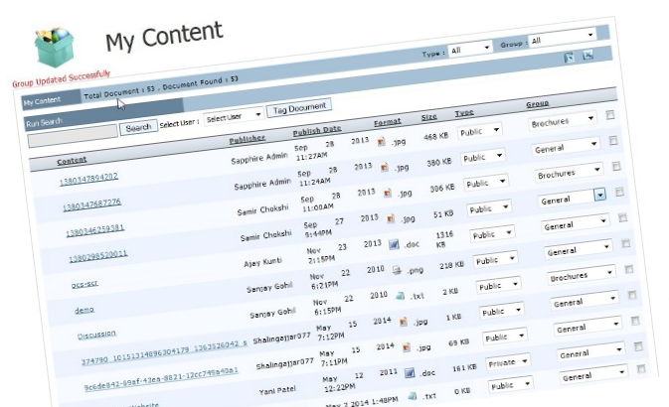Open the Type filter dropdown at top

[470, 48]
